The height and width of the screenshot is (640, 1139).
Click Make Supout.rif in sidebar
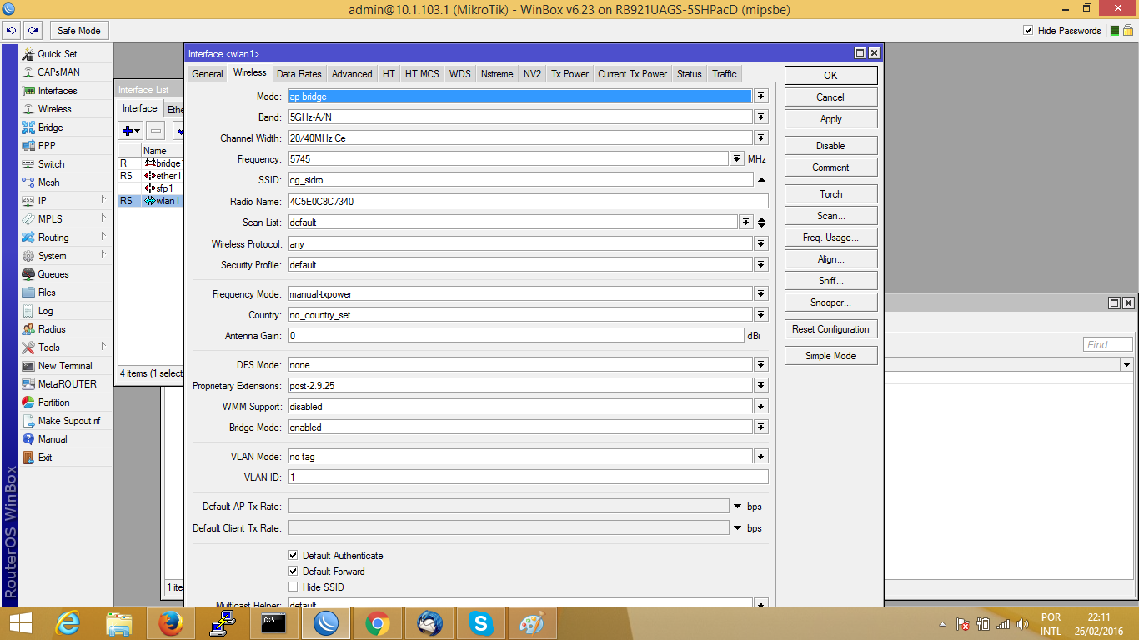68,421
